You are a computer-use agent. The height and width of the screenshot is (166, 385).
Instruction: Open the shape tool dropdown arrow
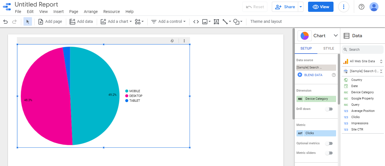click(241, 21)
